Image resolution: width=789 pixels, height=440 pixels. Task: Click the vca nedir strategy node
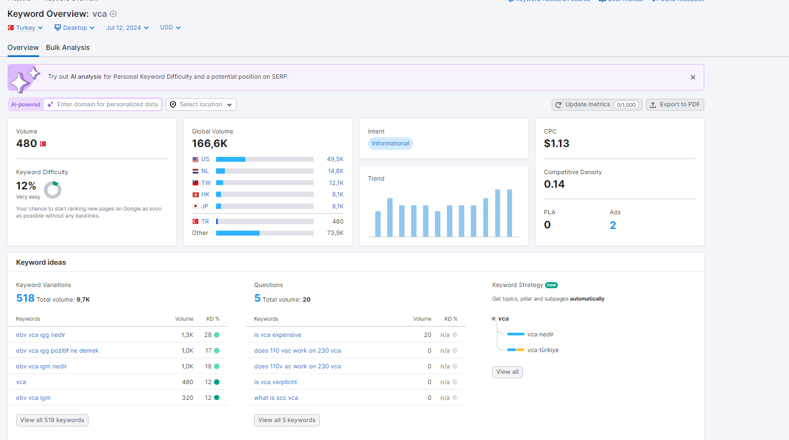540,334
